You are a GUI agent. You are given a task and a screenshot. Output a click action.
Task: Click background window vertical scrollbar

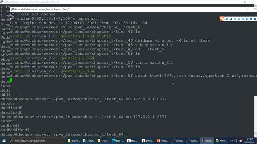pos(255,116)
